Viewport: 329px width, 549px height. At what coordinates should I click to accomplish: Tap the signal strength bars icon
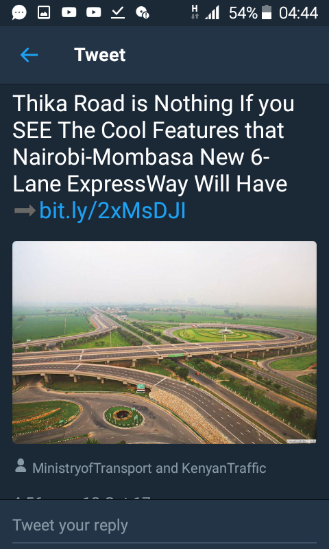click(x=212, y=13)
